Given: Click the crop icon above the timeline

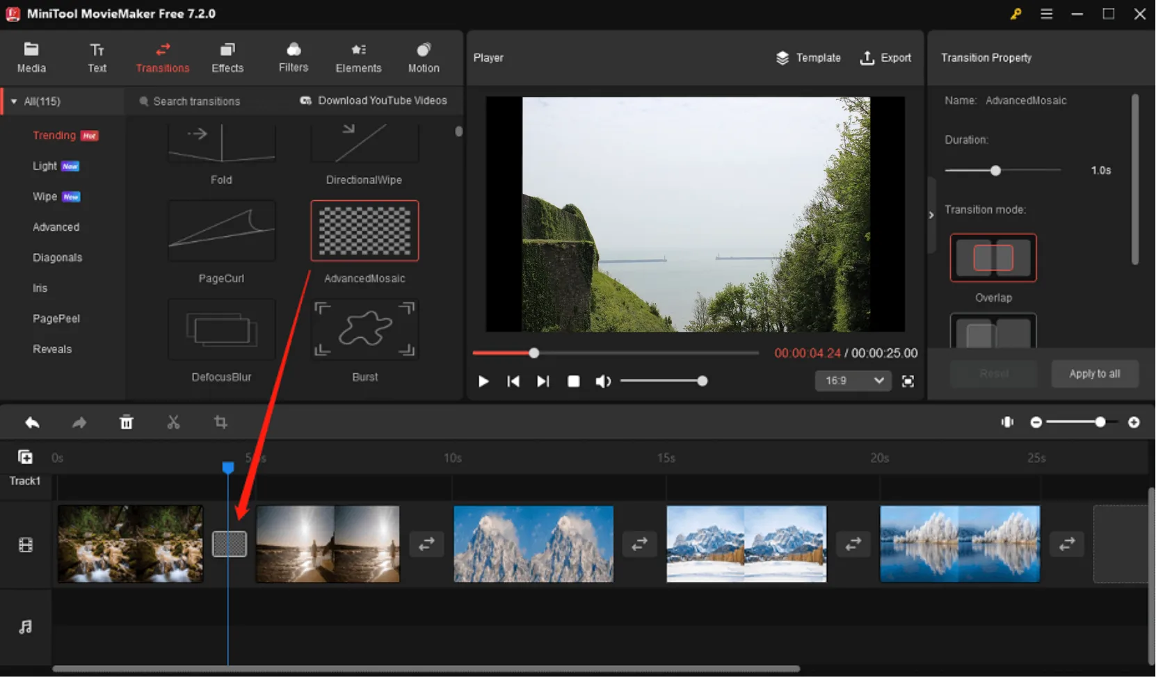Looking at the screenshot, I should (220, 422).
